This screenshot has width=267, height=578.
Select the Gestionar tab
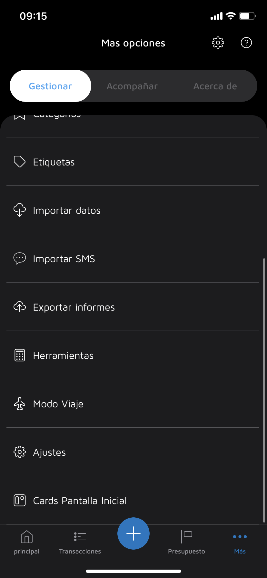[50, 86]
